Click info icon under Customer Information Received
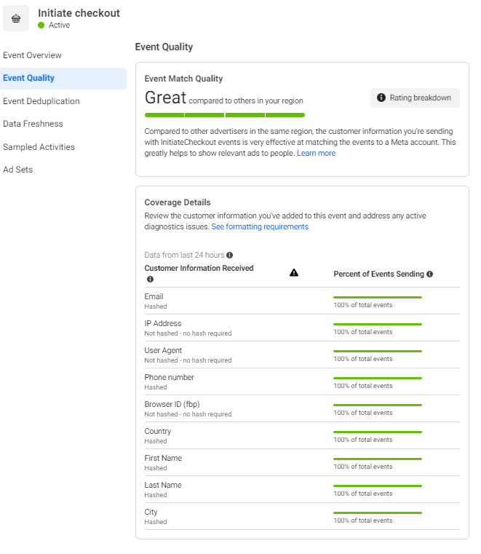 click(x=150, y=279)
